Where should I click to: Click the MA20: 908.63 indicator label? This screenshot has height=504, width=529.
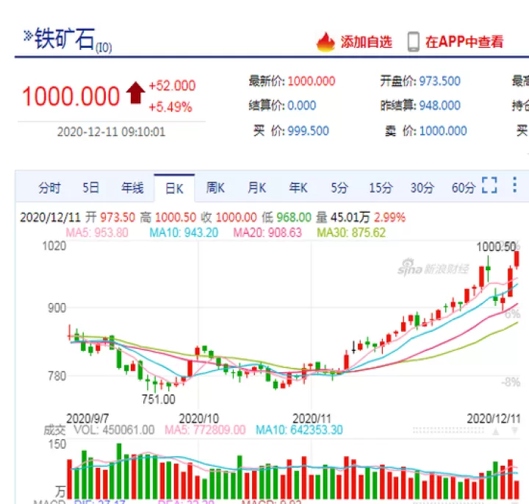coord(267,233)
